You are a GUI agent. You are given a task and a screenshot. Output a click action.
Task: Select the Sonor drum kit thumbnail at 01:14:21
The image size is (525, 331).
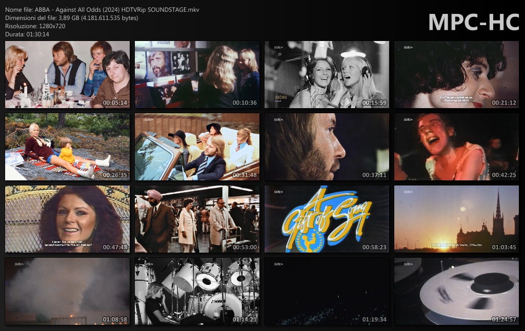tap(197, 292)
